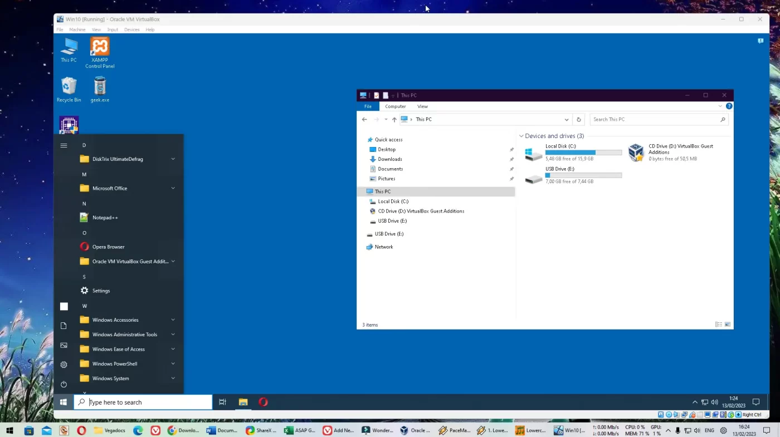Viewport: 780px width, 437px height.
Task: Click VirtualBox shared folders status icon
Action: coord(700,414)
